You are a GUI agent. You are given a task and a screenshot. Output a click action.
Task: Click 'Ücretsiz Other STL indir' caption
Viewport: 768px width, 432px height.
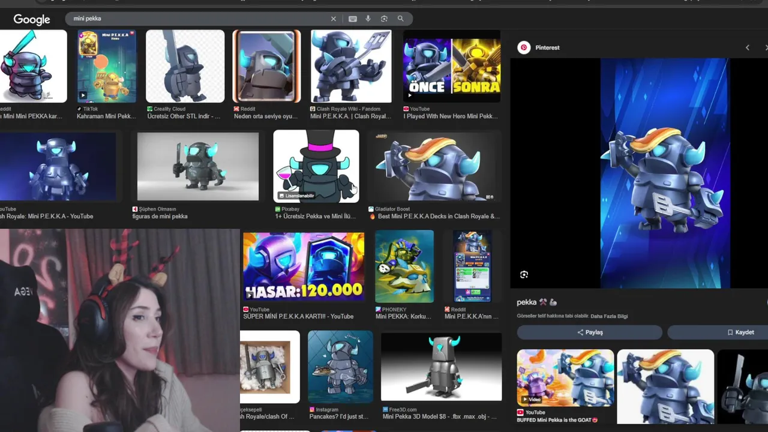coord(184,116)
